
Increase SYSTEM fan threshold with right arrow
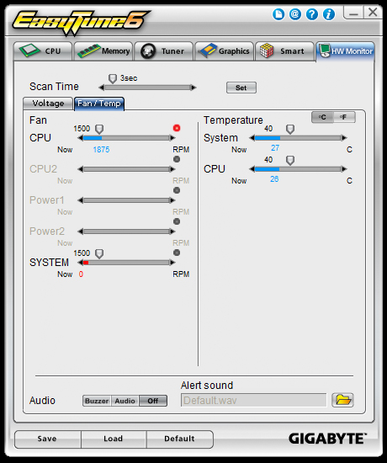[172, 263]
